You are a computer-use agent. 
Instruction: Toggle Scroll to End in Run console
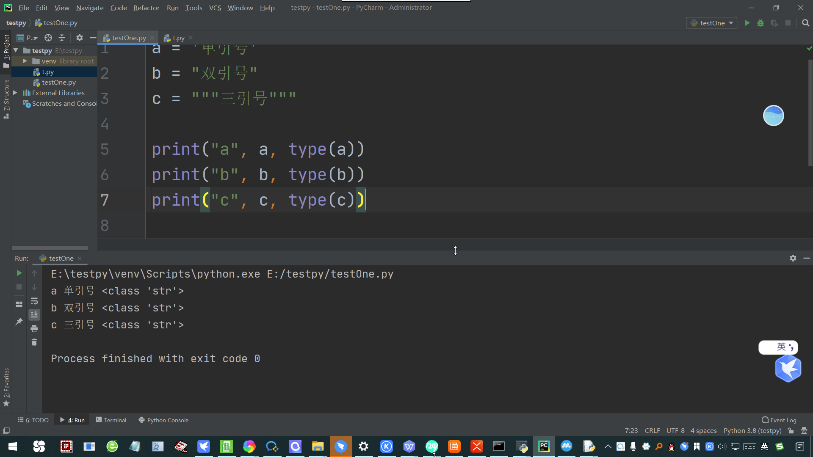point(34,314)
